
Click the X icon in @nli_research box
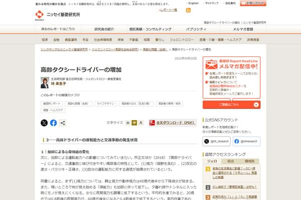[207, 141]
